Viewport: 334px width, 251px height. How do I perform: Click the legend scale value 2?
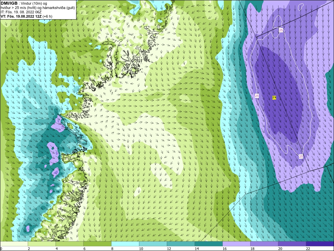click(29, 249)
